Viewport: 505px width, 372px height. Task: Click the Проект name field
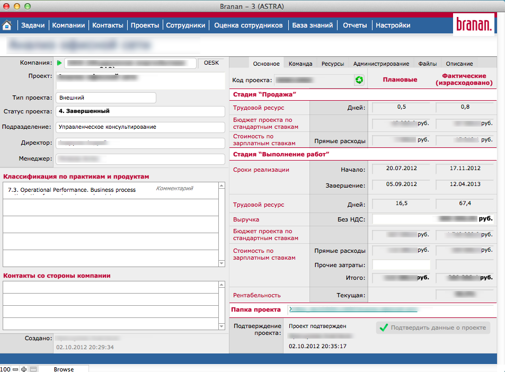pyautogui.click(x=140, y=81)
